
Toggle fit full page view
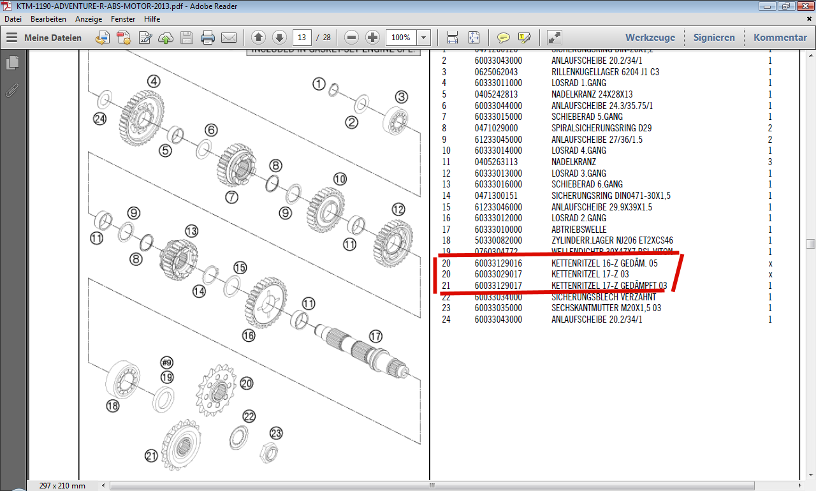click(x=474, y=38)
